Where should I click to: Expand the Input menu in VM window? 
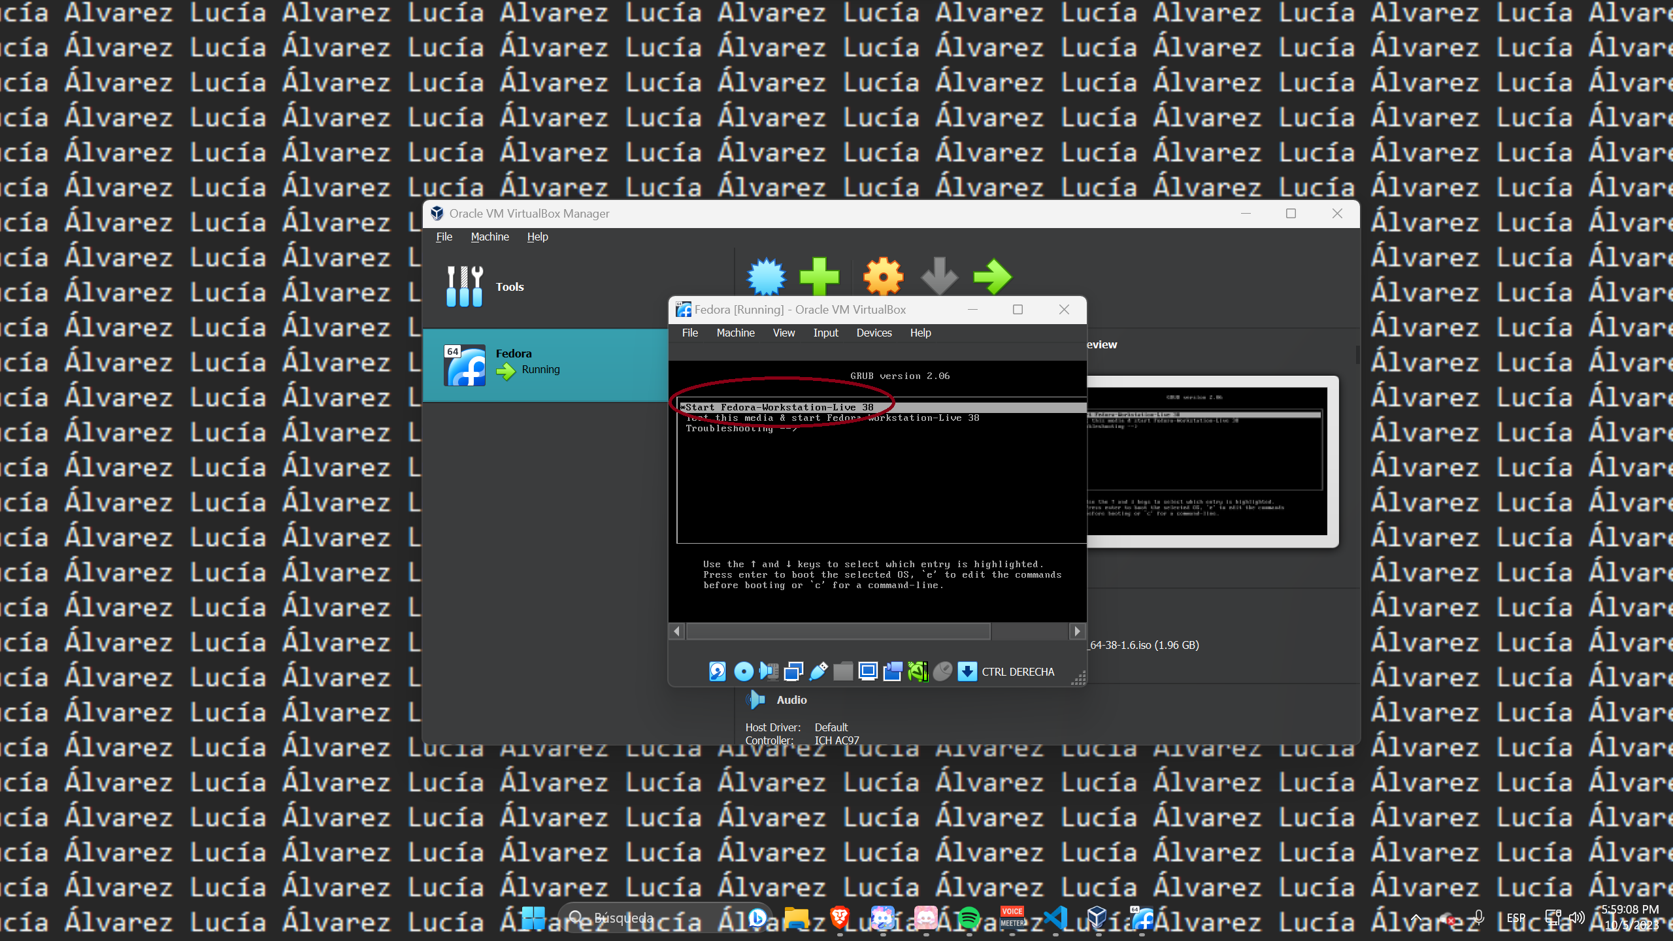pyautogui.click(x=825, y=333)
